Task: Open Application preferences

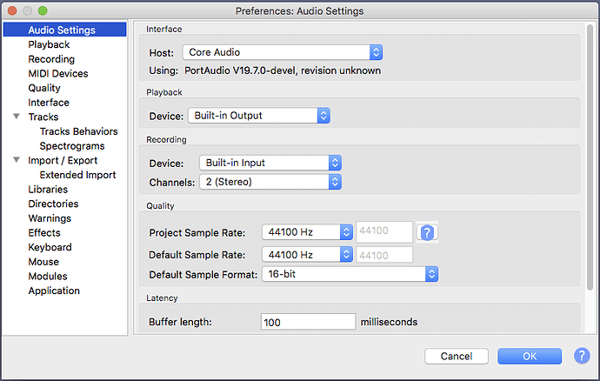Action: 54,291
